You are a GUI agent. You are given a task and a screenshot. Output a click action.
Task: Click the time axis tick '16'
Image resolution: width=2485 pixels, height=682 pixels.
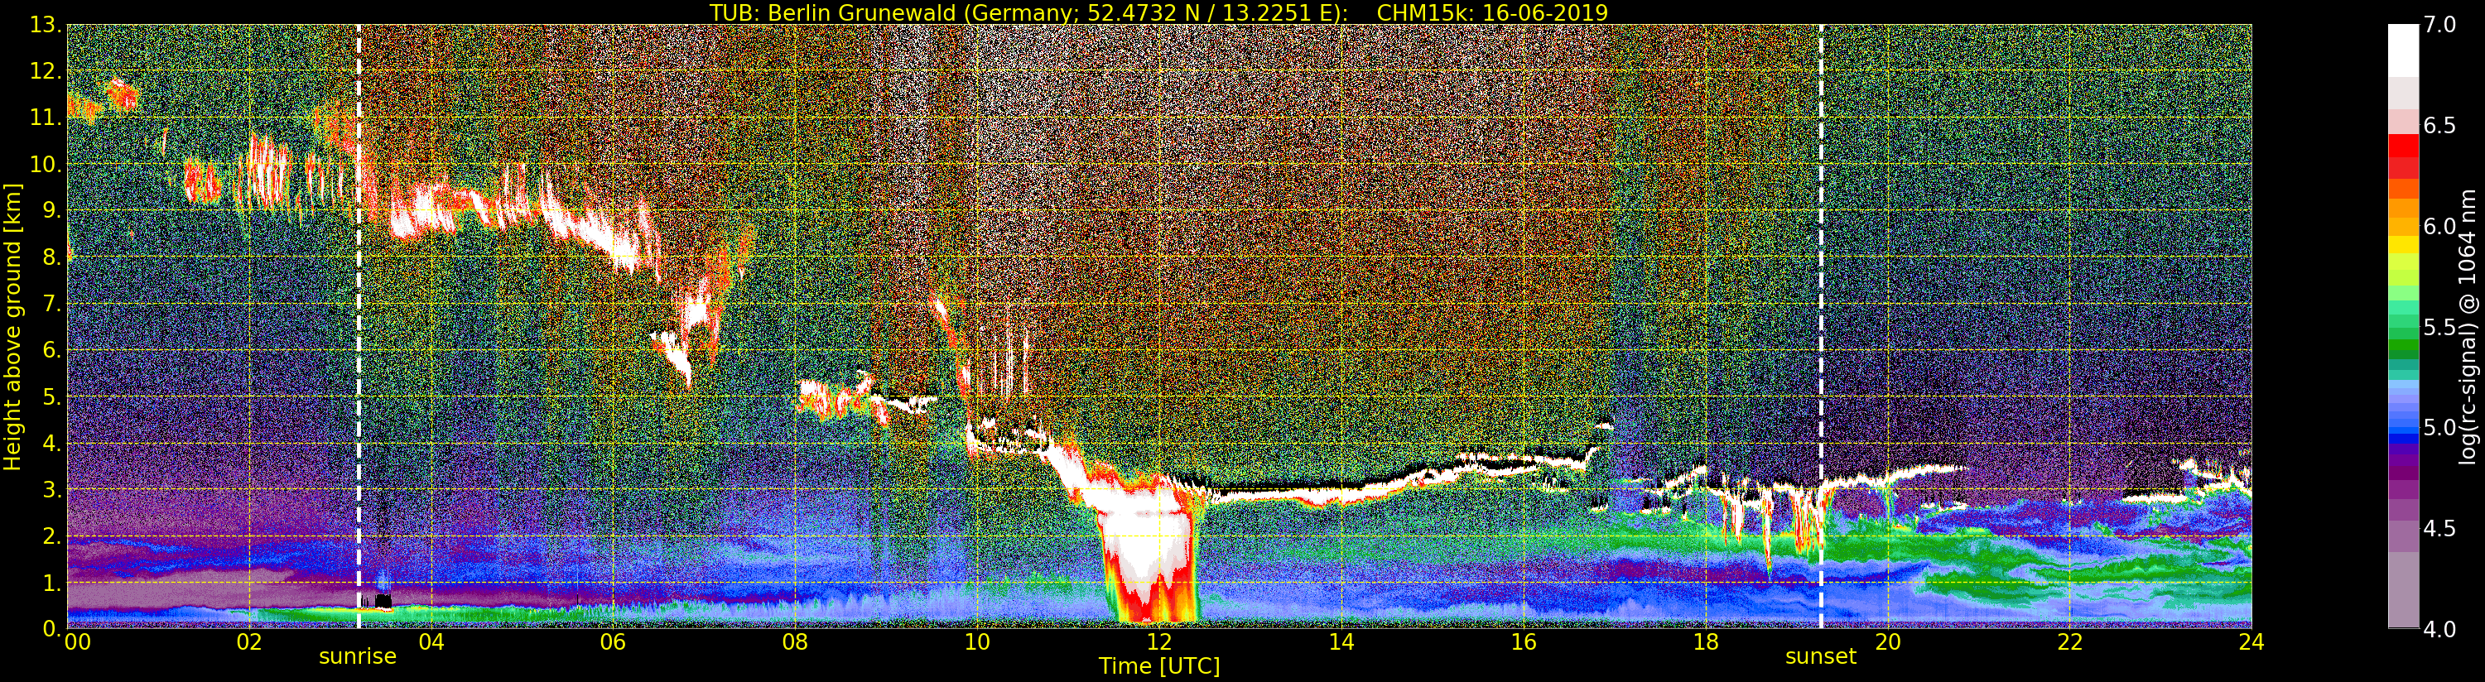pyautogui.click(x=1524, y=642)
